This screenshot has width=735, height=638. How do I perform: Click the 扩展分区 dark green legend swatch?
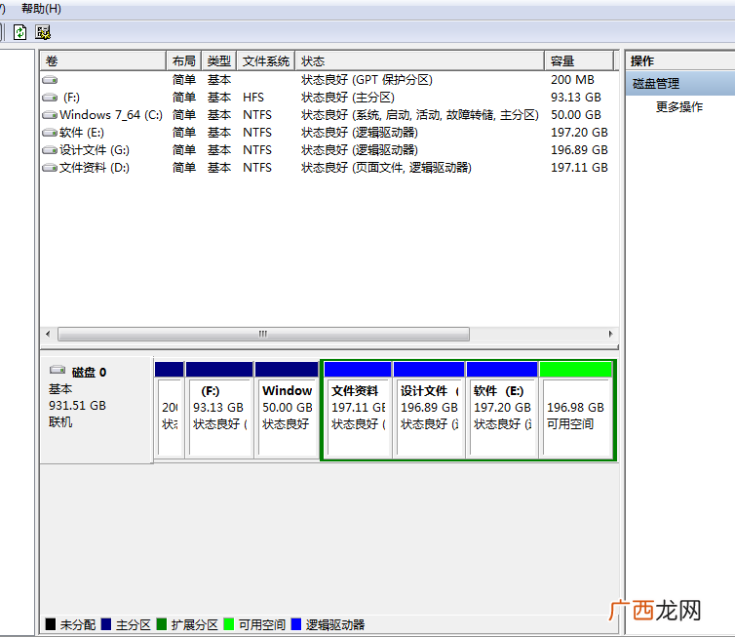click(162, 624)
